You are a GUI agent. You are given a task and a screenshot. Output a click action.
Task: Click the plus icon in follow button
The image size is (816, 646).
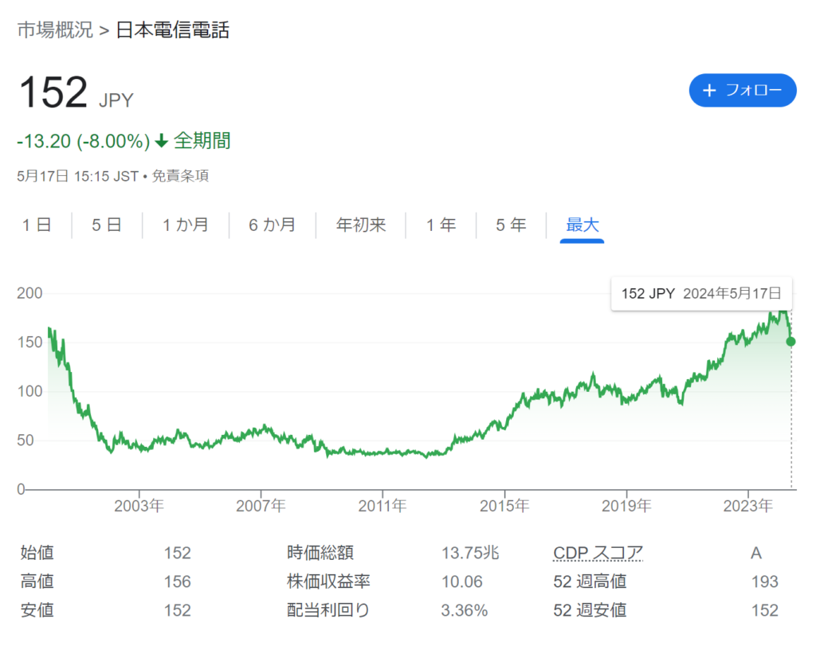point(709,91)
